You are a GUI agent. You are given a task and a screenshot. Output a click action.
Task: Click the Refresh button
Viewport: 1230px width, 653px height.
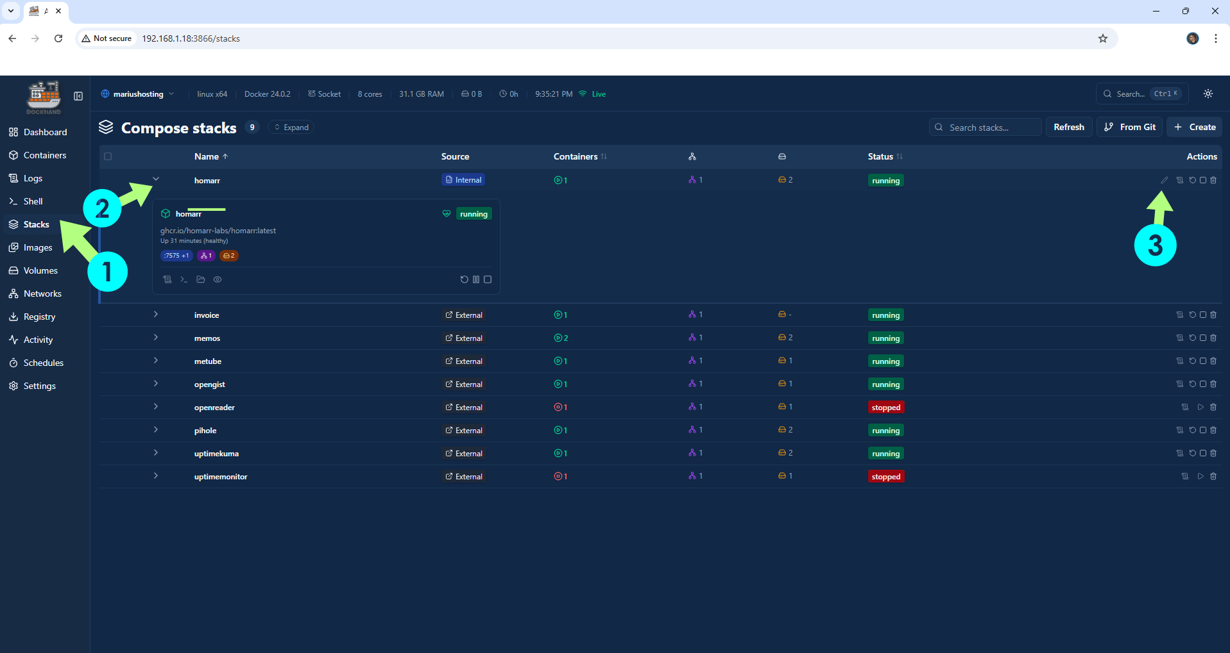pyautogui.click(x=1068, y=127)
